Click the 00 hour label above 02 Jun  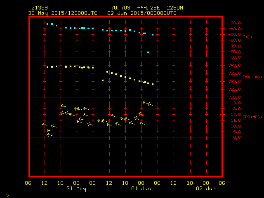[206, 183]
